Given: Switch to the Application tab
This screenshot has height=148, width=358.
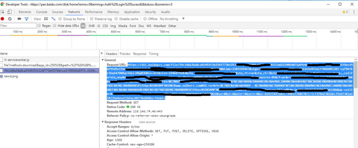Looking at the screenshot, I should (132, 12).
